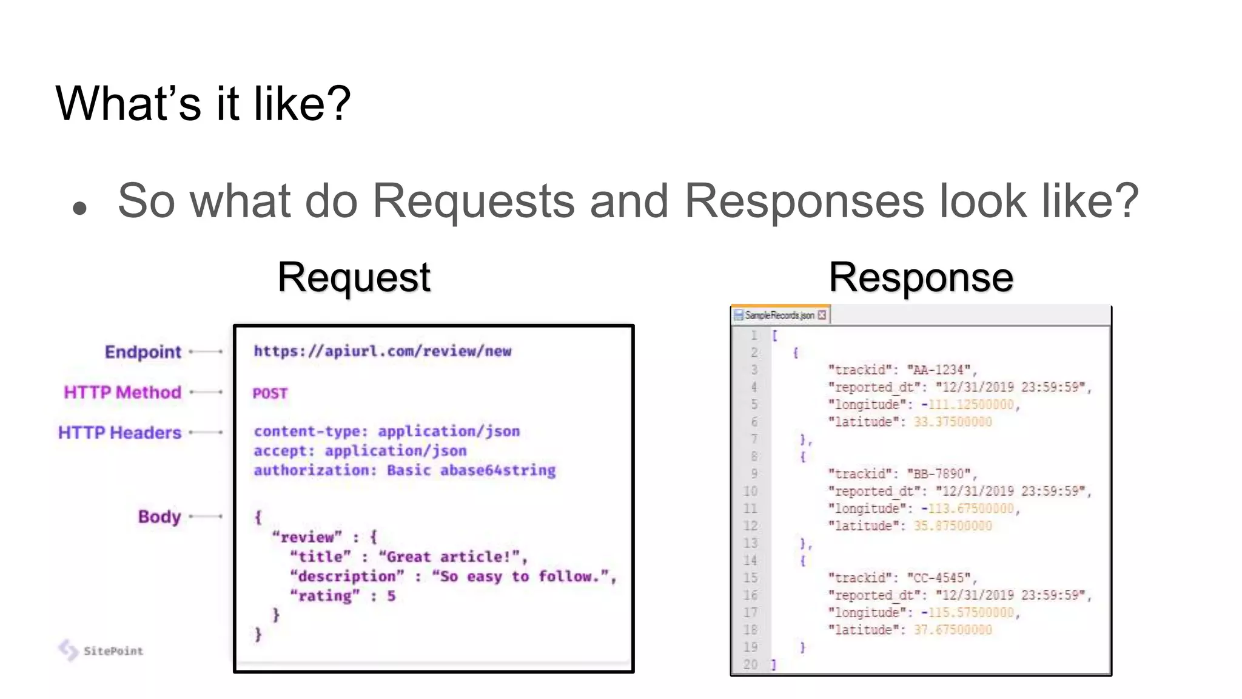Click the "trackid": "BB-7890" line
The height and width of the screenshot is (699, 1242).
tap(902, 473)
